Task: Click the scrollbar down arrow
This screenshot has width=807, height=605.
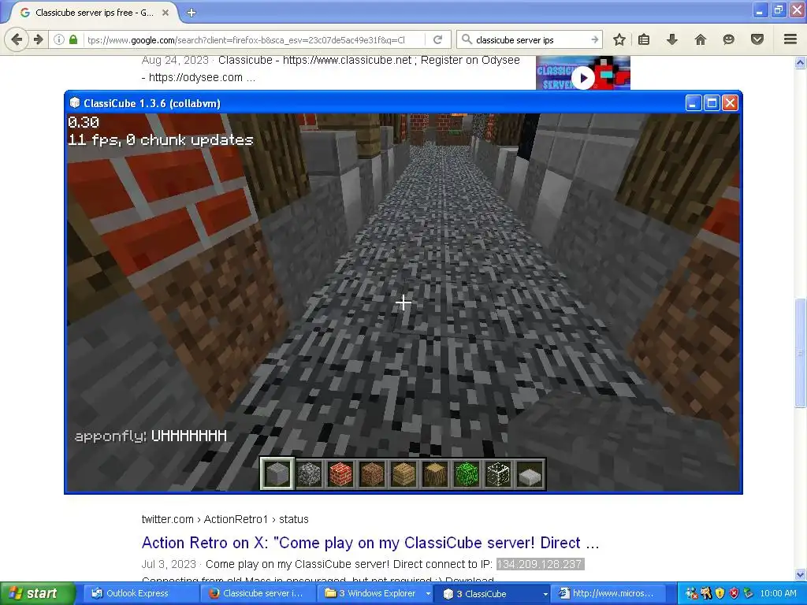Action: pos(800,574)
